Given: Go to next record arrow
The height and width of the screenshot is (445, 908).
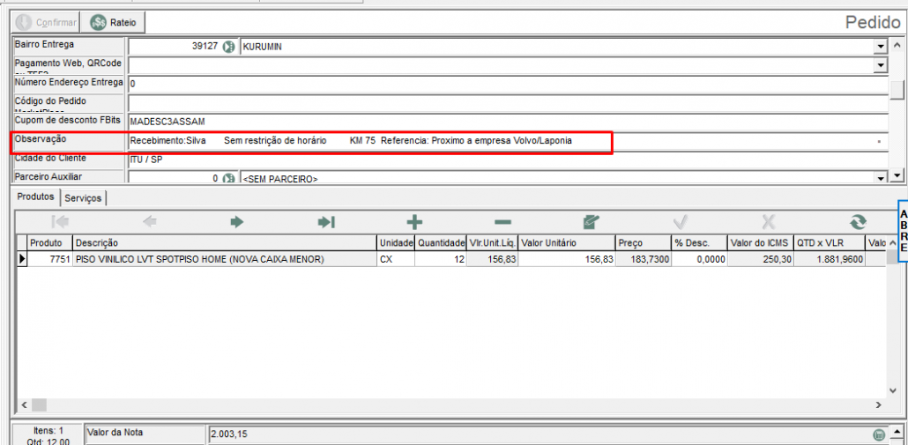Looking at the screenshot, I should tap(236, 222).
